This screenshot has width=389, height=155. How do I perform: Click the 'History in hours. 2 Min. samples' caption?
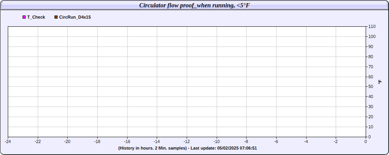point(152,148)
